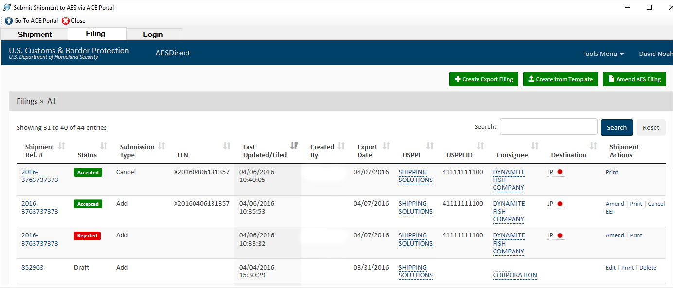This screenshot has width=673, height=288.
Task: Click the sort icon on the Export Date column
Action: pyautogui.click(x=387, y=144)
